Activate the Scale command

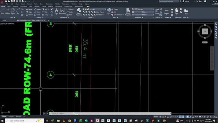coord(37,15)
